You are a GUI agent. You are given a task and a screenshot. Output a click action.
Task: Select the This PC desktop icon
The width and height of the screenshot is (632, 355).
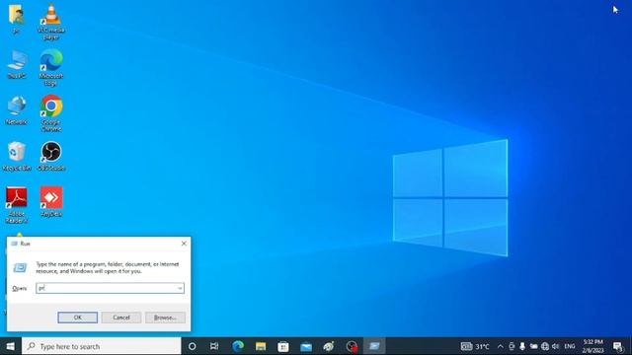17,64
